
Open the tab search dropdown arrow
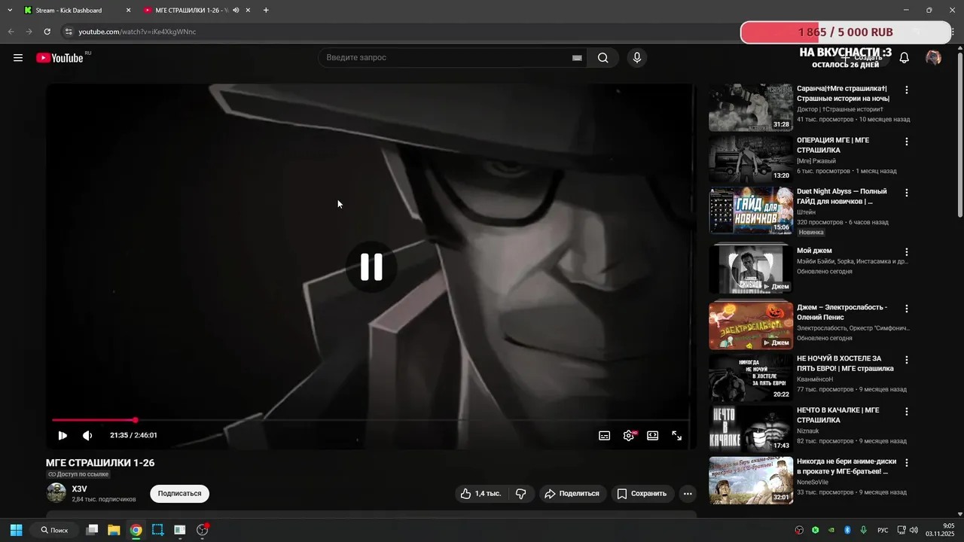10,11
